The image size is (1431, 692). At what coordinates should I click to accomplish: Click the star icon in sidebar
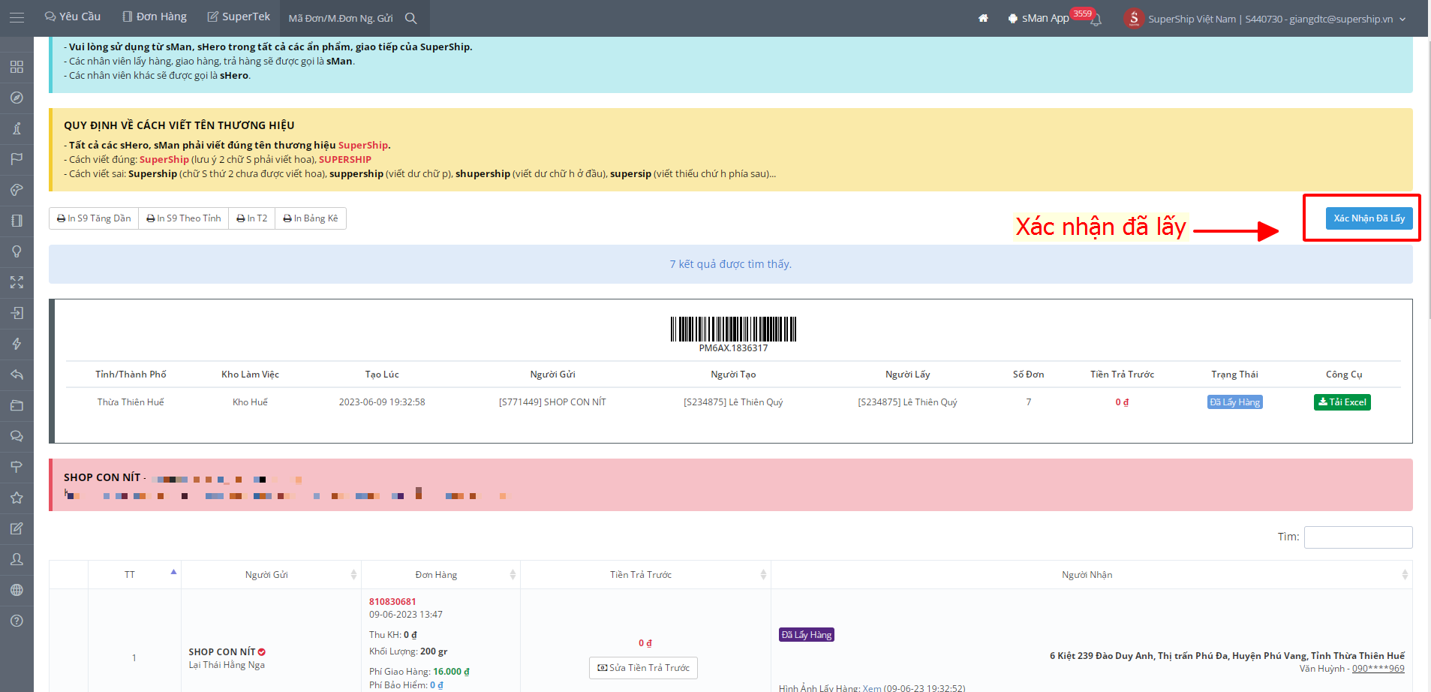pyautogui.click(x=17, y=498)
